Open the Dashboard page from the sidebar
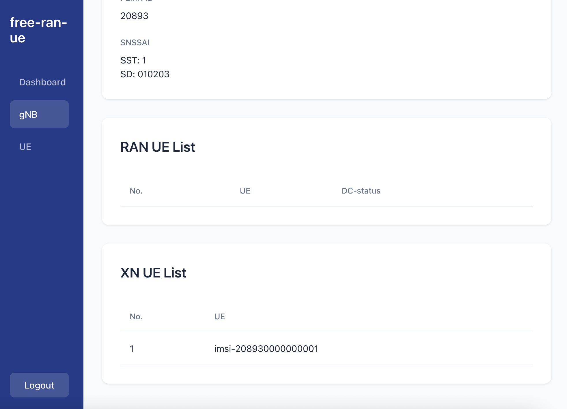Screen dimensions: 567x409 pyautogui.click(x=42, y=82)
